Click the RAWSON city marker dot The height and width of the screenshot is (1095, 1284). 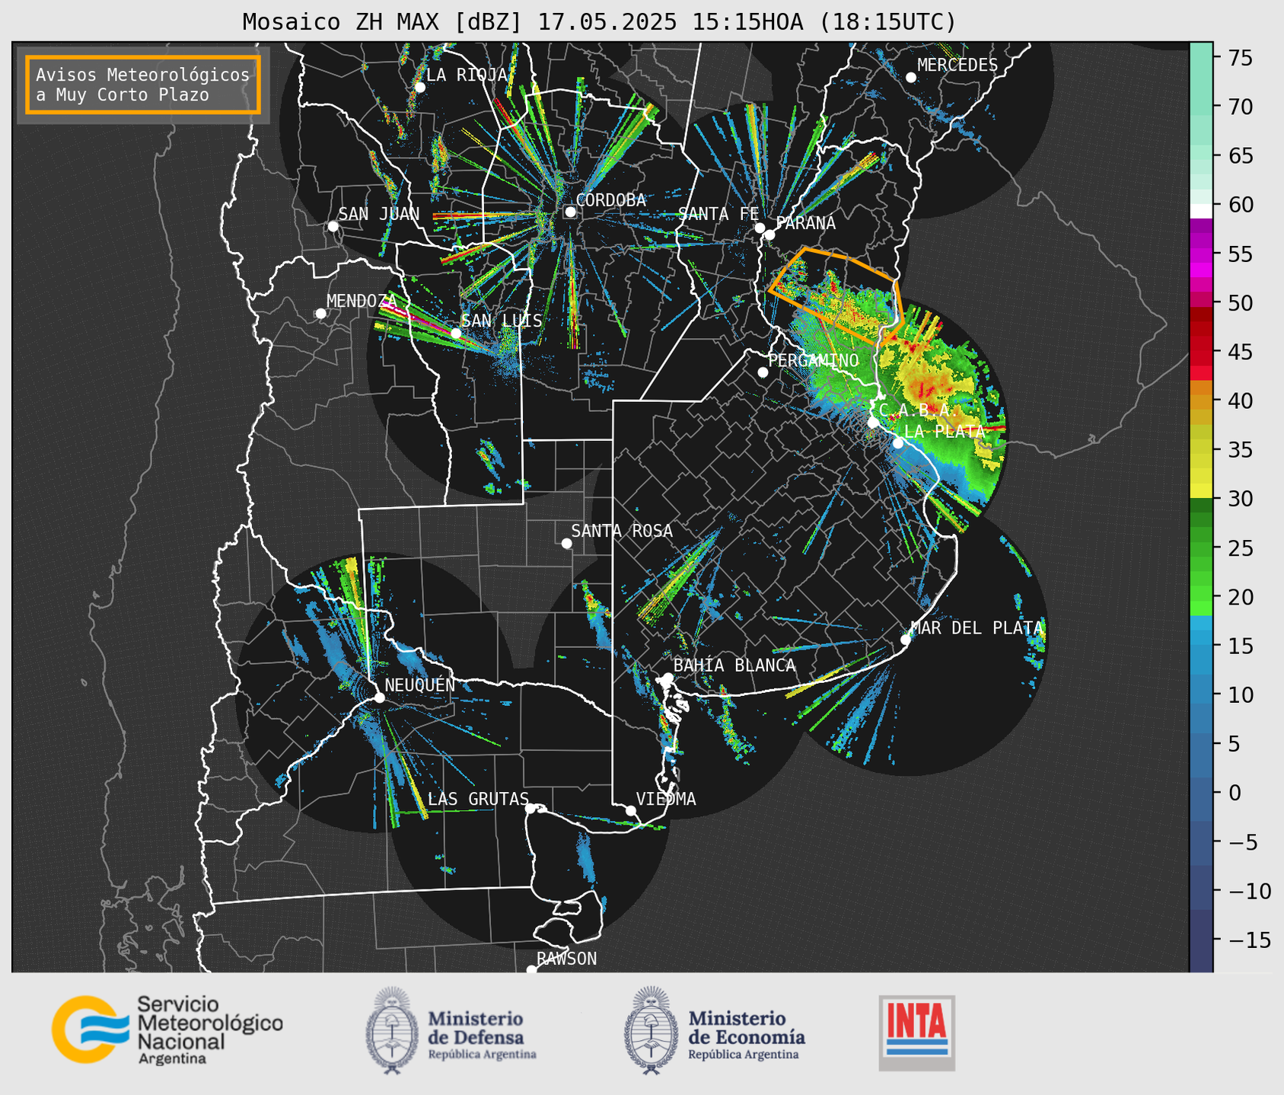(531, 969)
